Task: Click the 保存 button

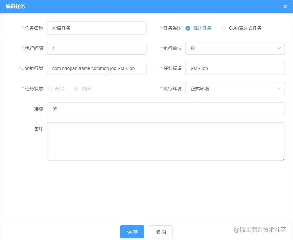Action: tap(132, 232)
